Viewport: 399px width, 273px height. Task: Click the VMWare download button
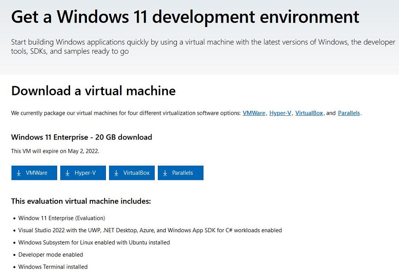click(34, 173)
